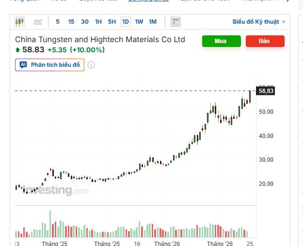Click the green Mua button
Screen dimensions: 303x246
point(222,41)
